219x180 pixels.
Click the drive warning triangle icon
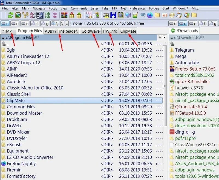pyautogui.click(x=106, y=15)
